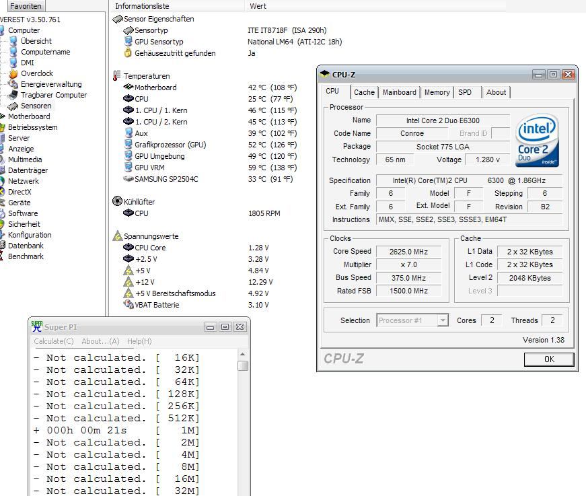Click the SAMSUNG SP2504C drive icon
586x496 pixels.
pyautogui.click(x=129, y=178)
